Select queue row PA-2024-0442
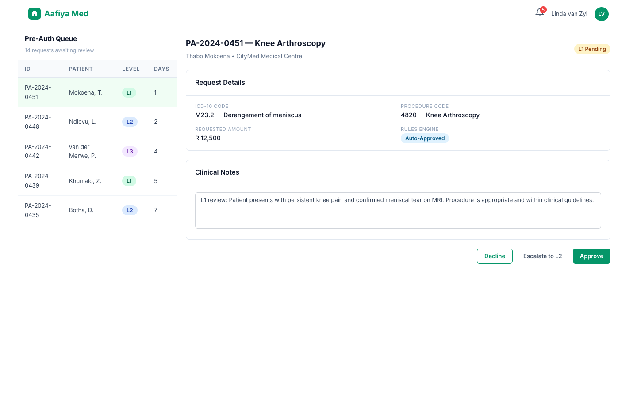The image size is (637, 398). coord(97,151)
